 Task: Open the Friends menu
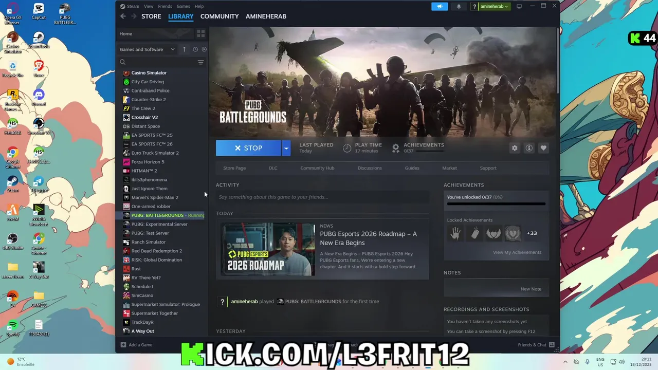click(165, 6)
